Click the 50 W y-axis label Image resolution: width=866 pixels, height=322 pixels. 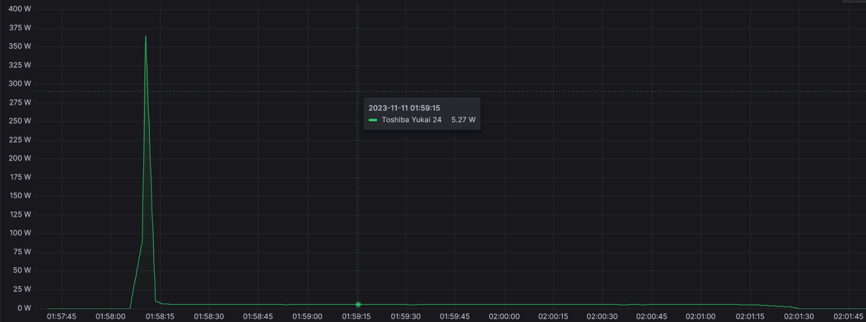pyautogui.click(x=22, y=270)
